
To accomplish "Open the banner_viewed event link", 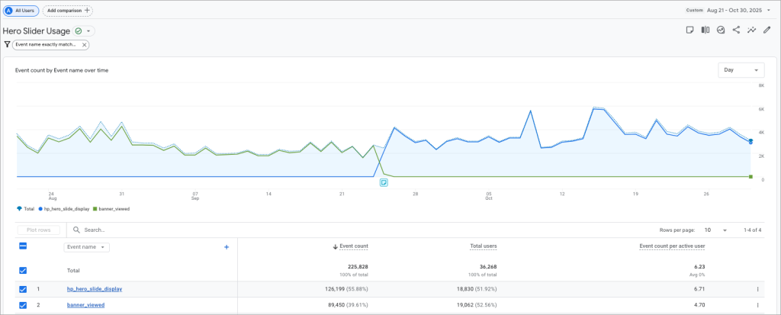I will point(85,305).
